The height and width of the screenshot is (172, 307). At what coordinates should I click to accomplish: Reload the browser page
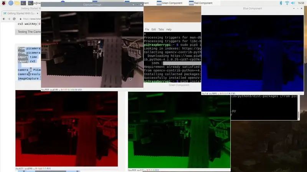click(x=14, y=19)
